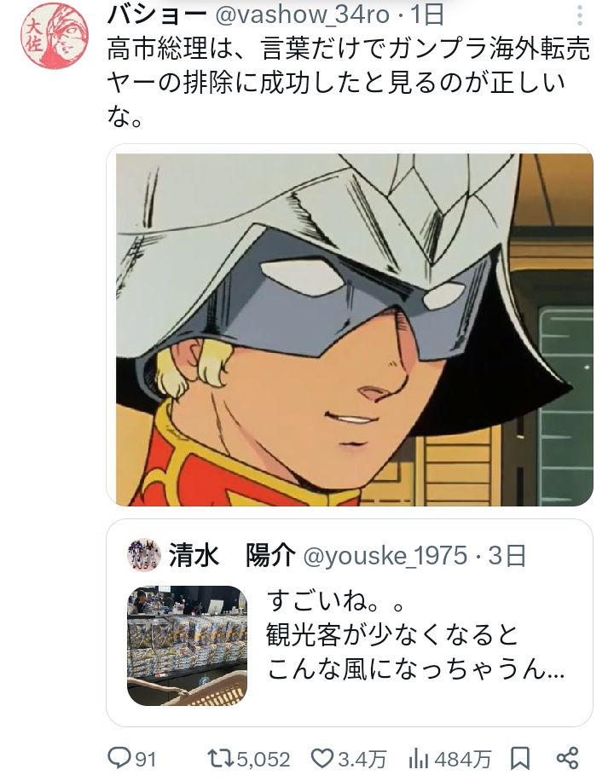Enlarge the masked anime character image
The width and height of the screenshot is (614, 781).
pos(355,330)
